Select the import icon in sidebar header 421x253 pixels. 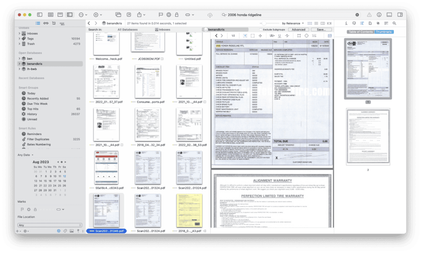[x=54, y=23]
